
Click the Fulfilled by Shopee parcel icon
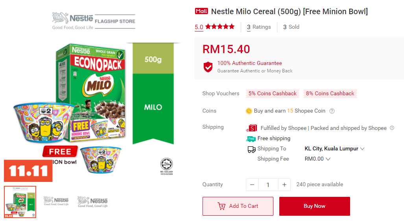(251, 128)
